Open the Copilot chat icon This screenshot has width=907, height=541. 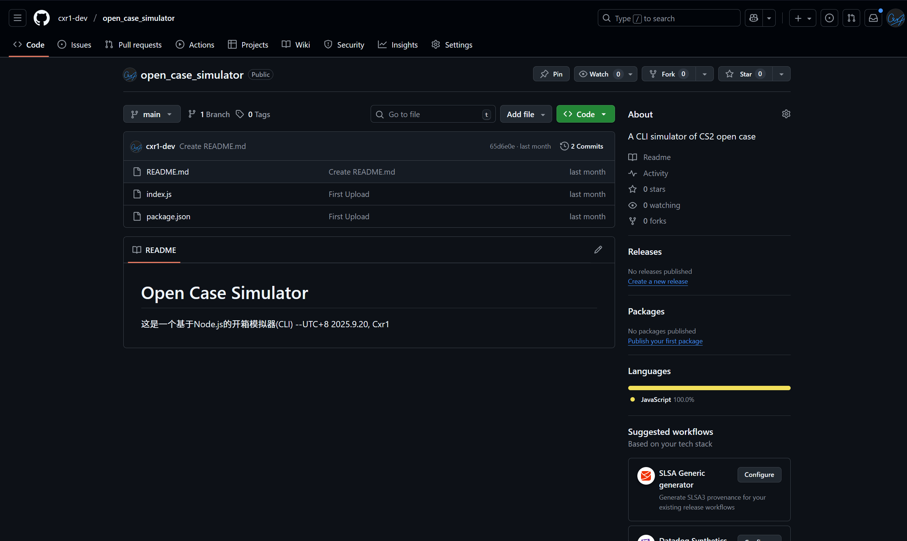[754, 18]
